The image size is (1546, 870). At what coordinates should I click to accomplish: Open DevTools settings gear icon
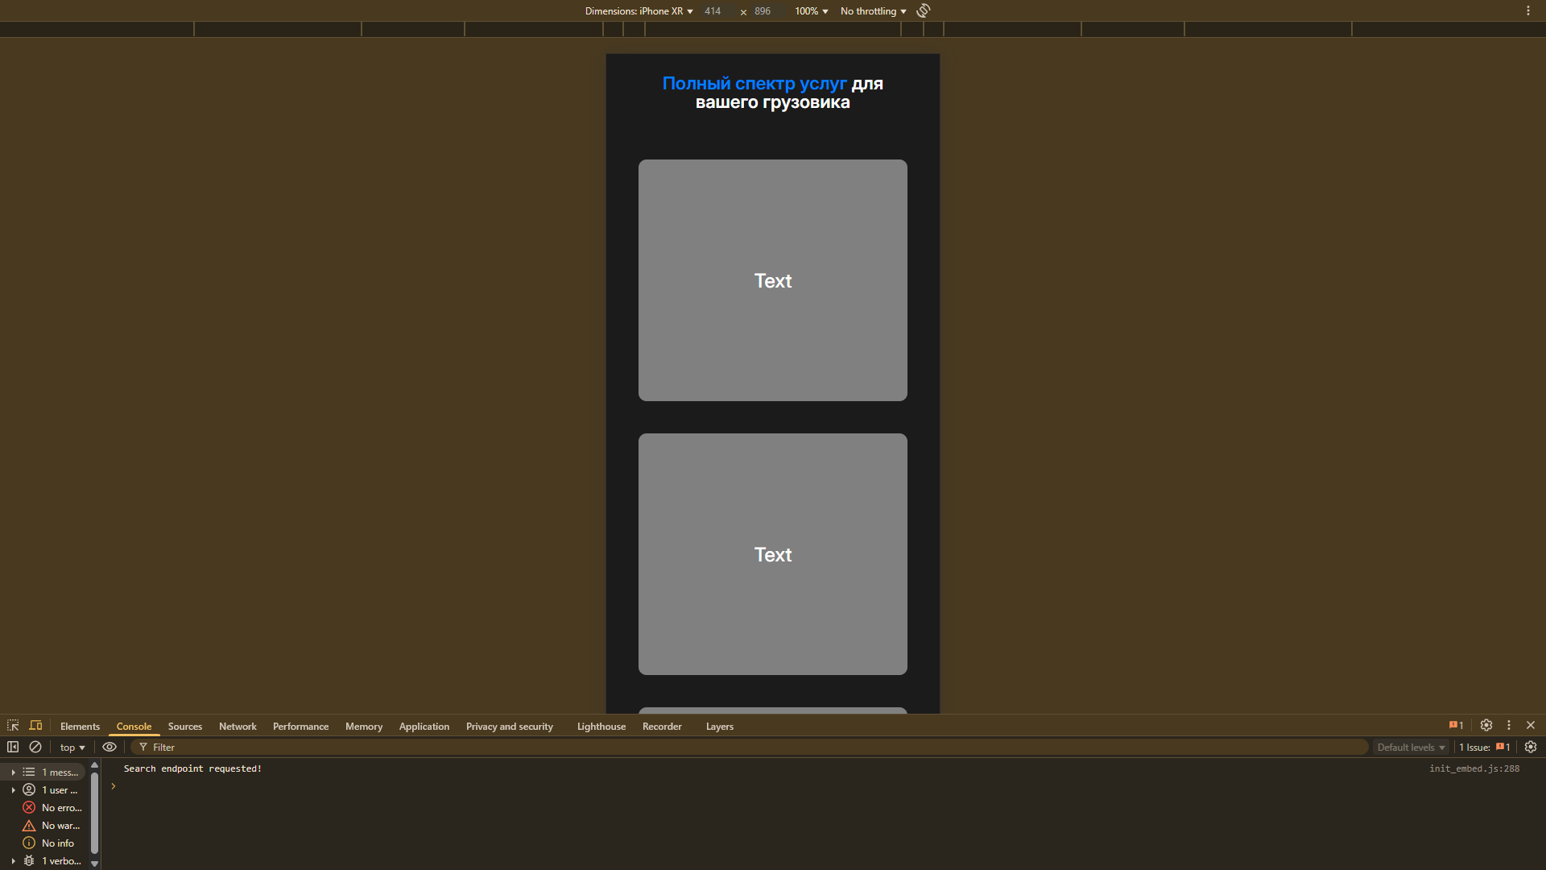(1486, 726)
